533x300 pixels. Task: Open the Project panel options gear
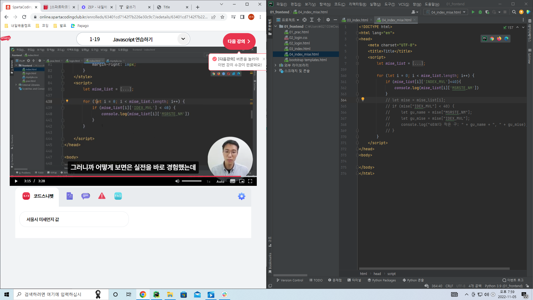click(x=328, y=20)
